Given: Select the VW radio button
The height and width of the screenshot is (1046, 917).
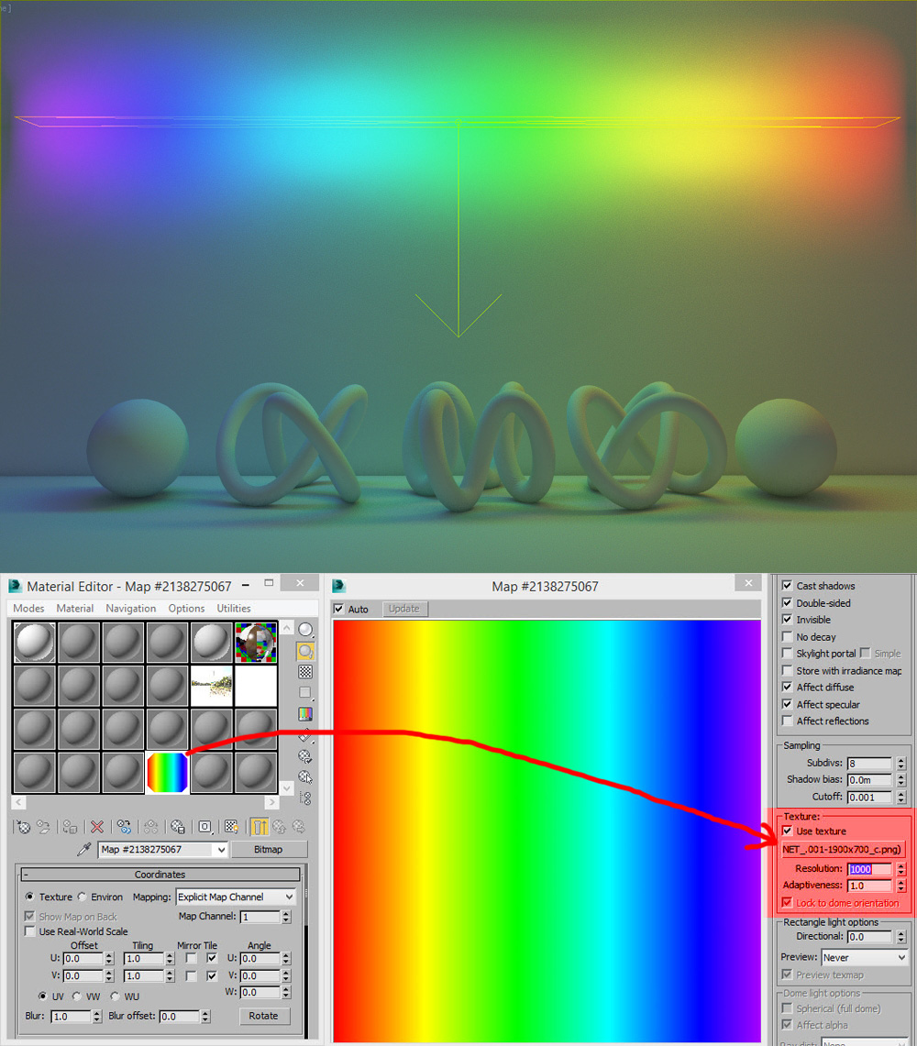Looking at the screenshot, I should [77, 996].
